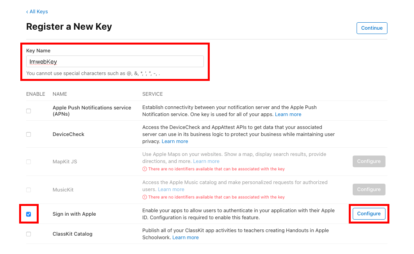The width and height of the screenshot is (414, 254).
Task: Open Learn more link for MusicKit
Action: click(x=171, y=190)
